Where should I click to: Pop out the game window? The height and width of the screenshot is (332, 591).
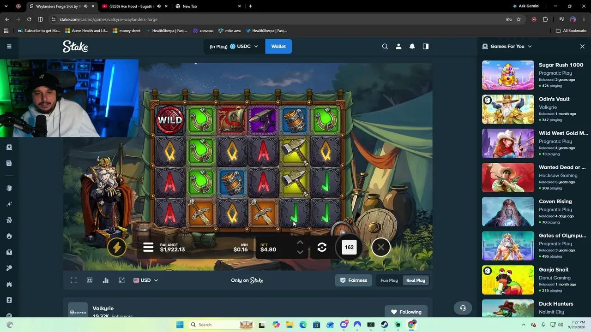[121, 280]
